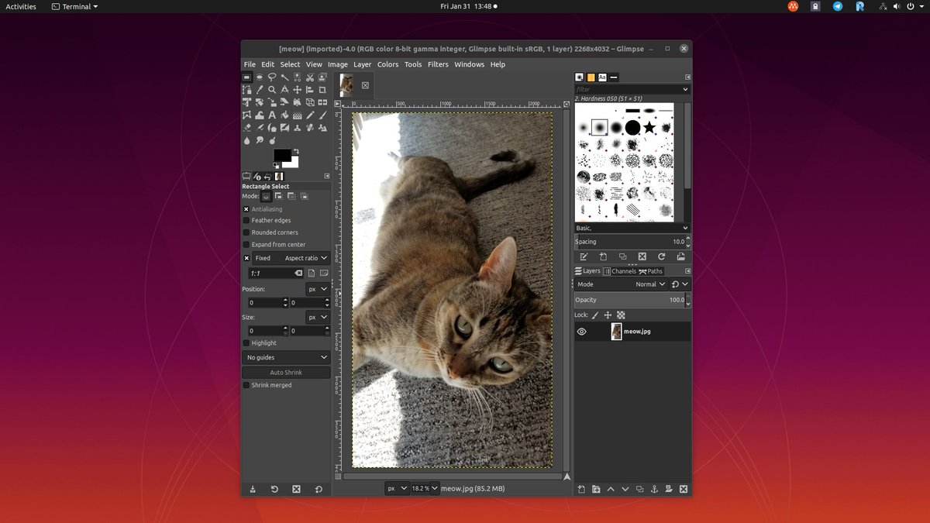Save tool preset at tool options bottom
Viewport: 930px width, 523px height.
253,489
